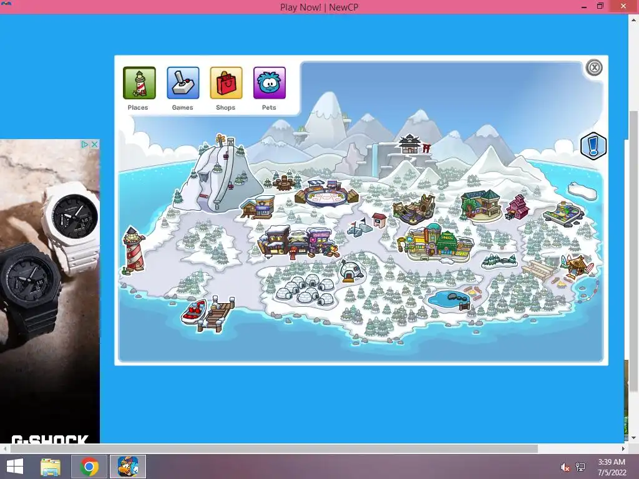
Task: Visit the tree stump campsite near rink
Action: (284, 183)
